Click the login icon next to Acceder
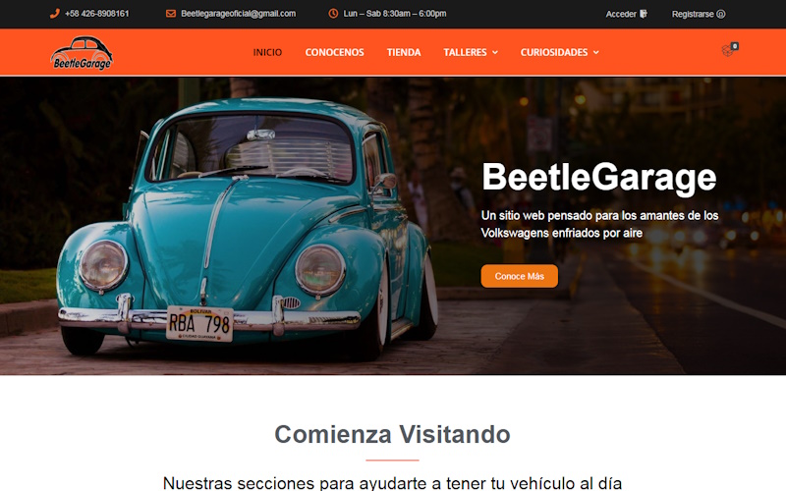The image size is (786, 491). 644,14
